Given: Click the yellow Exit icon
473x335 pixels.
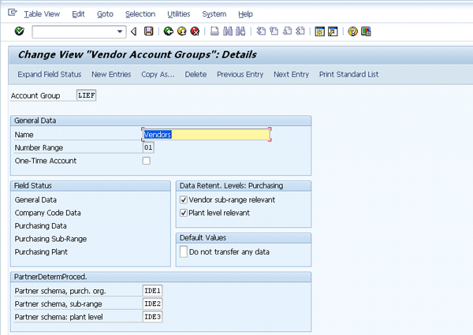Looking at the screenshot, I should (x=181, y=32).
